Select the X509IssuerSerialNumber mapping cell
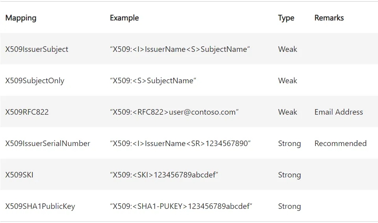Viewport: 378px width, 223px height. coord(48,143)
